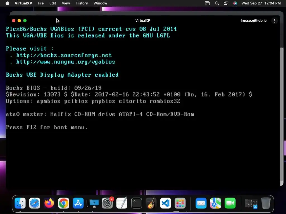
Task: Open the Window menu
Action: point(100,3)
